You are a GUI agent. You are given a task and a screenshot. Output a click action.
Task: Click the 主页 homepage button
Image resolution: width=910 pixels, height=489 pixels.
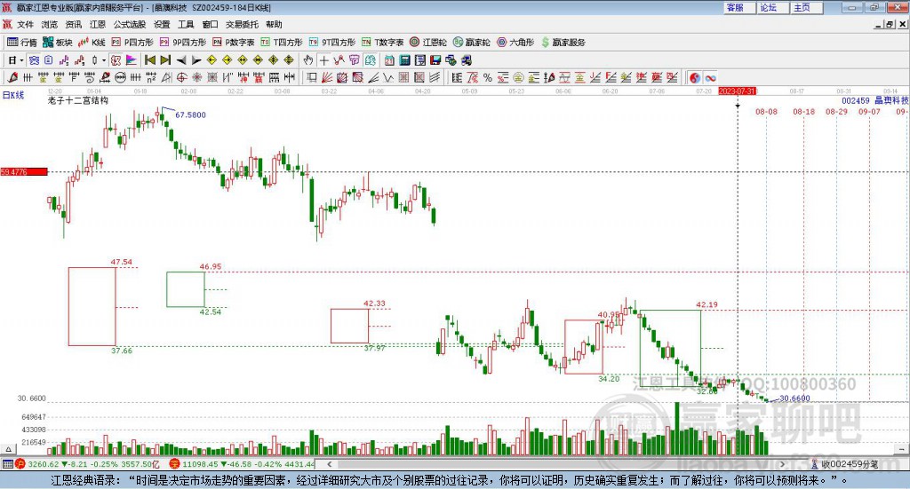point(806,7)
